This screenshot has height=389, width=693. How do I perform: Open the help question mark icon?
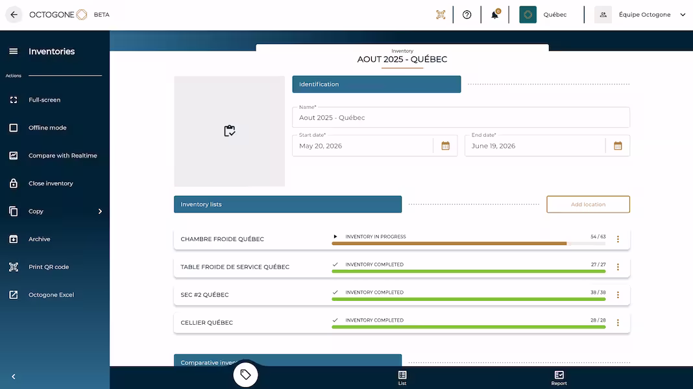[467, 15]
